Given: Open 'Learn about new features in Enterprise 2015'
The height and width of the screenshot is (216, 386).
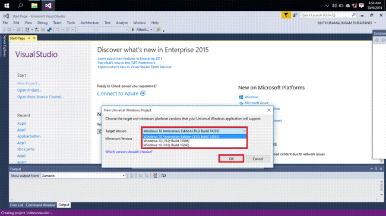Looking at the screenshot, I should click(x=130, y=59).
